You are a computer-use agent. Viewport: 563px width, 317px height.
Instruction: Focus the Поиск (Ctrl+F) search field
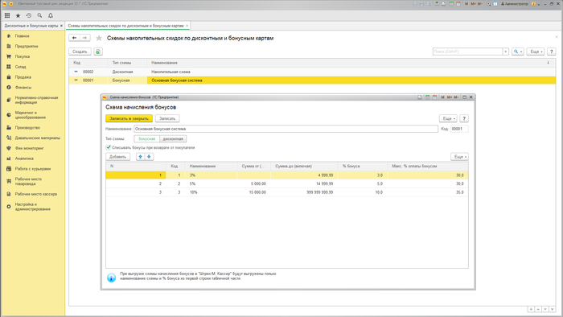pos(467,51)
